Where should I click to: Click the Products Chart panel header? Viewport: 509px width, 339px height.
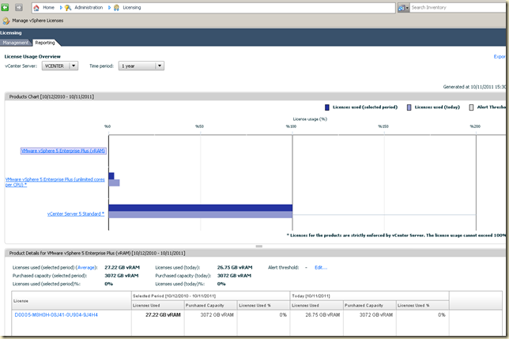255,96
